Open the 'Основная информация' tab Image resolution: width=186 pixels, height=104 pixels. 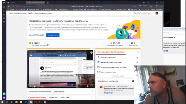coord(37,98)
